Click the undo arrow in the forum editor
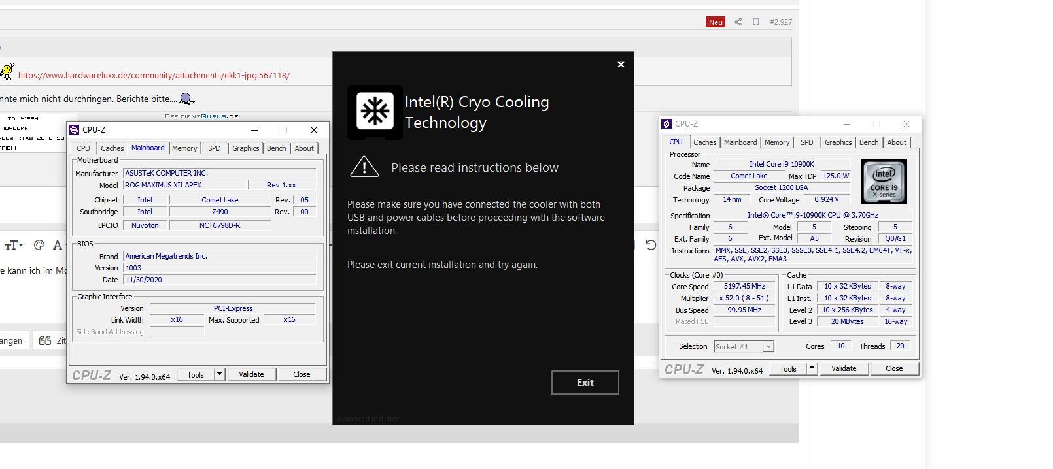1053x469 pixels. (651, 244)
